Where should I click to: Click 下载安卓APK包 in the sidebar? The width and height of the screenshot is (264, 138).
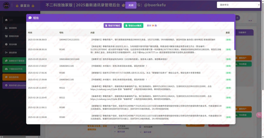coord(14,69)
